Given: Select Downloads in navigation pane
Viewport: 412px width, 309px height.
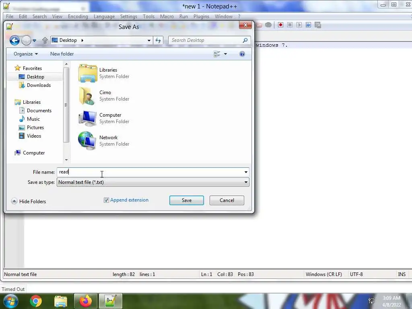Looking at the screenshot, I should 35,85.
